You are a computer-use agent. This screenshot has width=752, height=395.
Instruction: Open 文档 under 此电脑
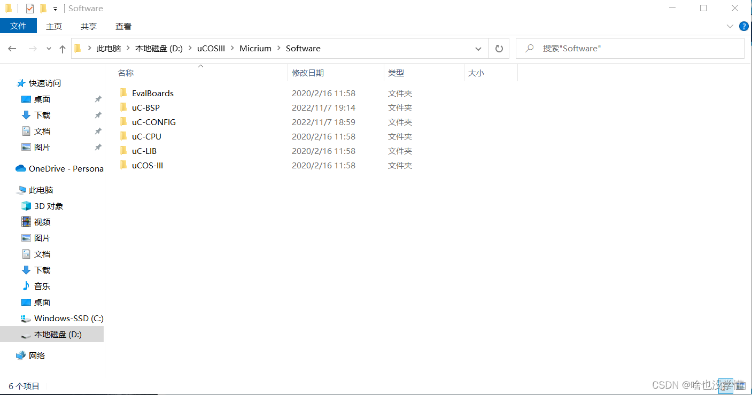(x=42, y=254)
